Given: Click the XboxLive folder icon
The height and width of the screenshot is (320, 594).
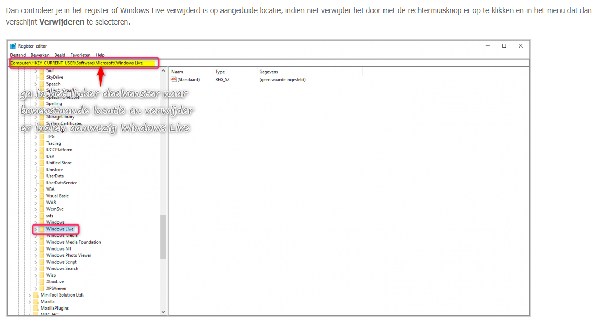Looking at the screenshot, I should [42, 282].
